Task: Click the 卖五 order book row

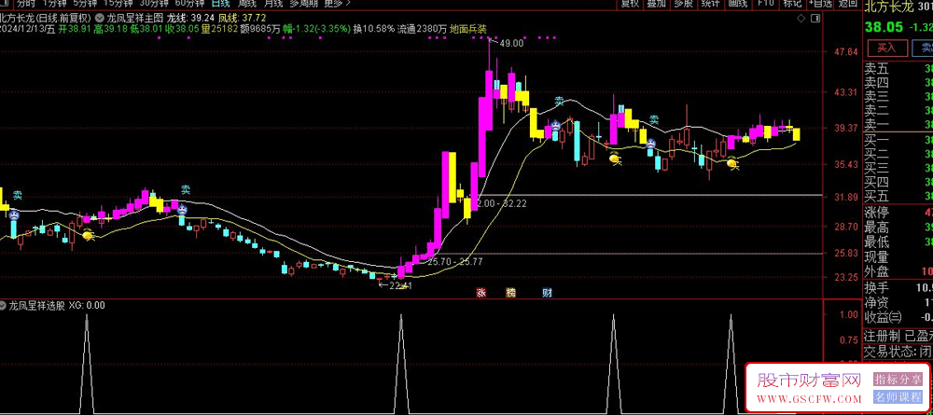Action: 898,69
